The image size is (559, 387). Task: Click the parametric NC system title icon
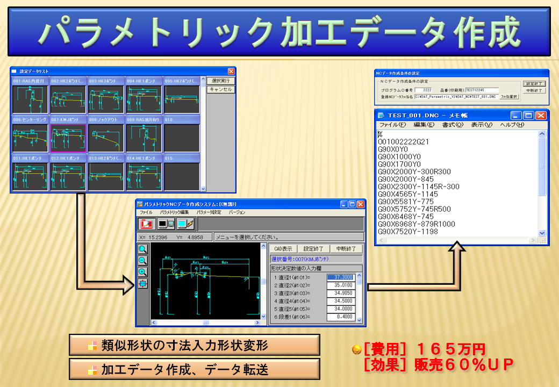pyautogui.click(x=140, y=204)
